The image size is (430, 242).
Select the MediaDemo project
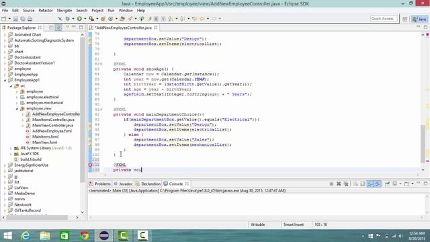click(x=24, y=194)
